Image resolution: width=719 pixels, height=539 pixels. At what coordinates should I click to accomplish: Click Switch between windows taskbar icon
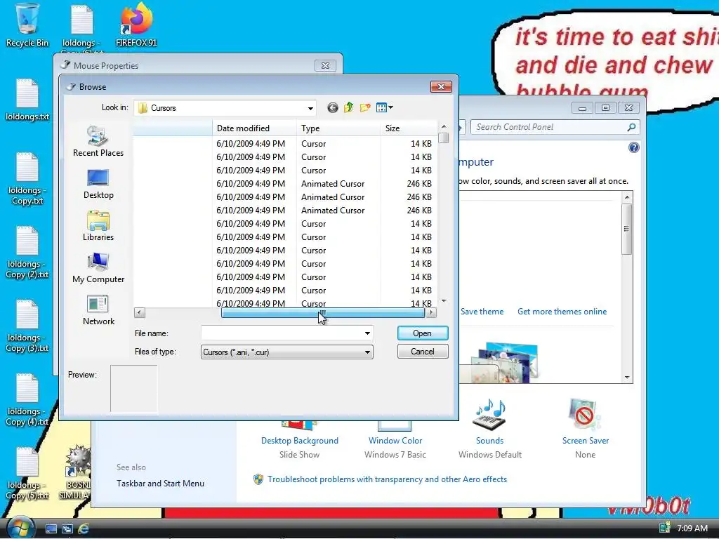coord(67,529)
